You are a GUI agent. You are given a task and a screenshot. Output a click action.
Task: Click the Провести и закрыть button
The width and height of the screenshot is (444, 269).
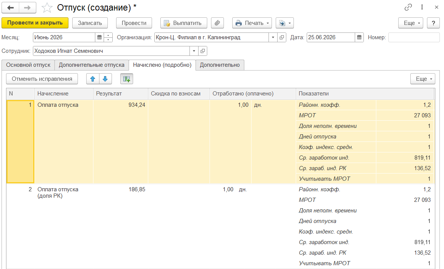click(x=35, y=23)
